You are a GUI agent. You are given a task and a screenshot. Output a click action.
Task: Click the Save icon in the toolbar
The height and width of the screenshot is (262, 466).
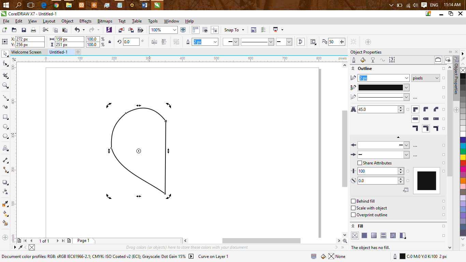24,30
